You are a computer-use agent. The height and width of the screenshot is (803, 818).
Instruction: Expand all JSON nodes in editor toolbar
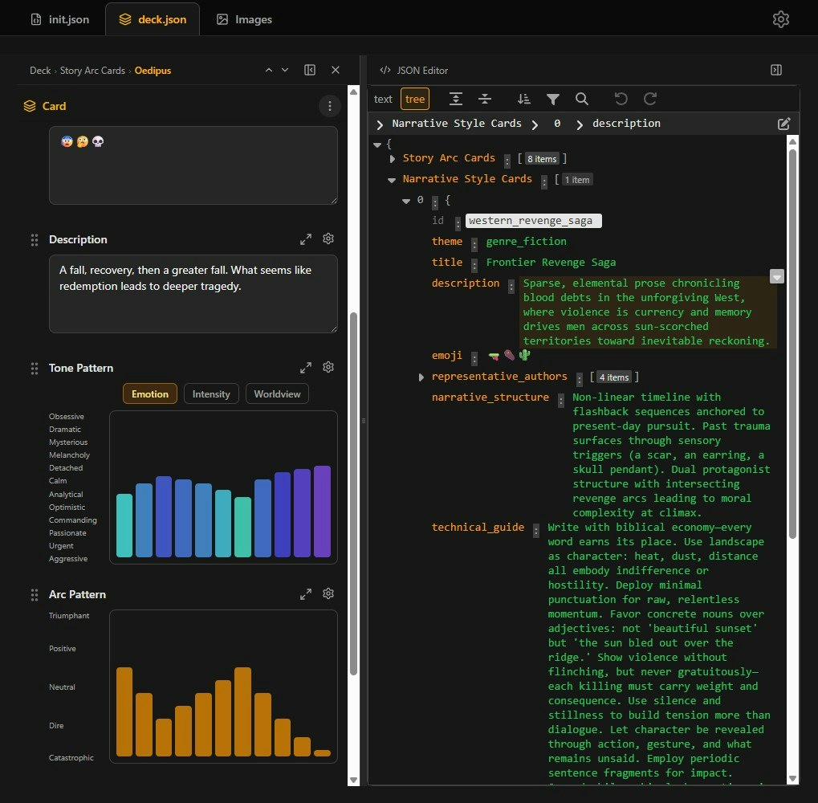[x=456, y=99]
